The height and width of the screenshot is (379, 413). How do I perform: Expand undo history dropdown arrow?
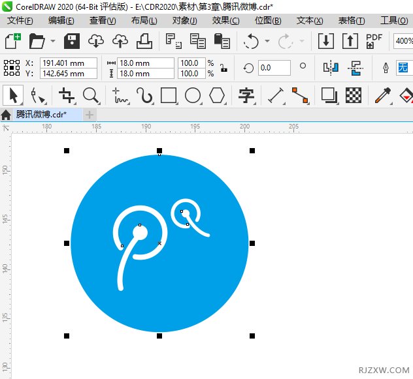pyautogui.click(x=267, y=41)
